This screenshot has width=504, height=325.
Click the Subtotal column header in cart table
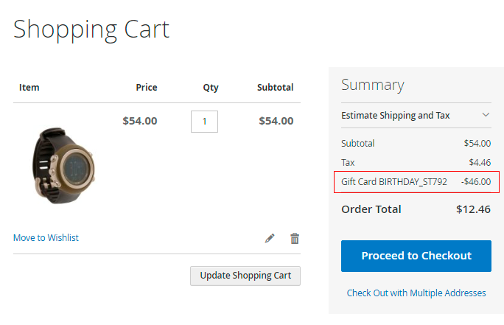[275, 87]
